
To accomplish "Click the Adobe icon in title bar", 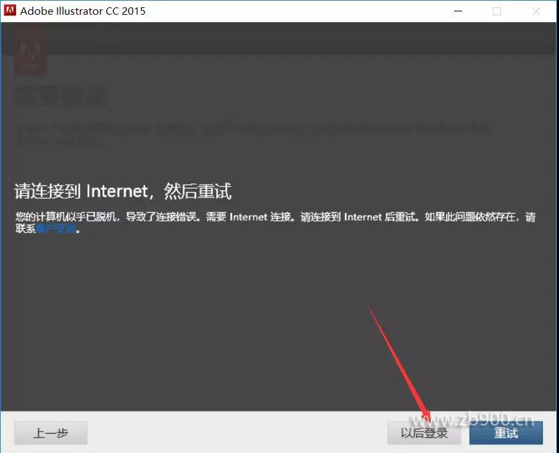I will (9, 10).
